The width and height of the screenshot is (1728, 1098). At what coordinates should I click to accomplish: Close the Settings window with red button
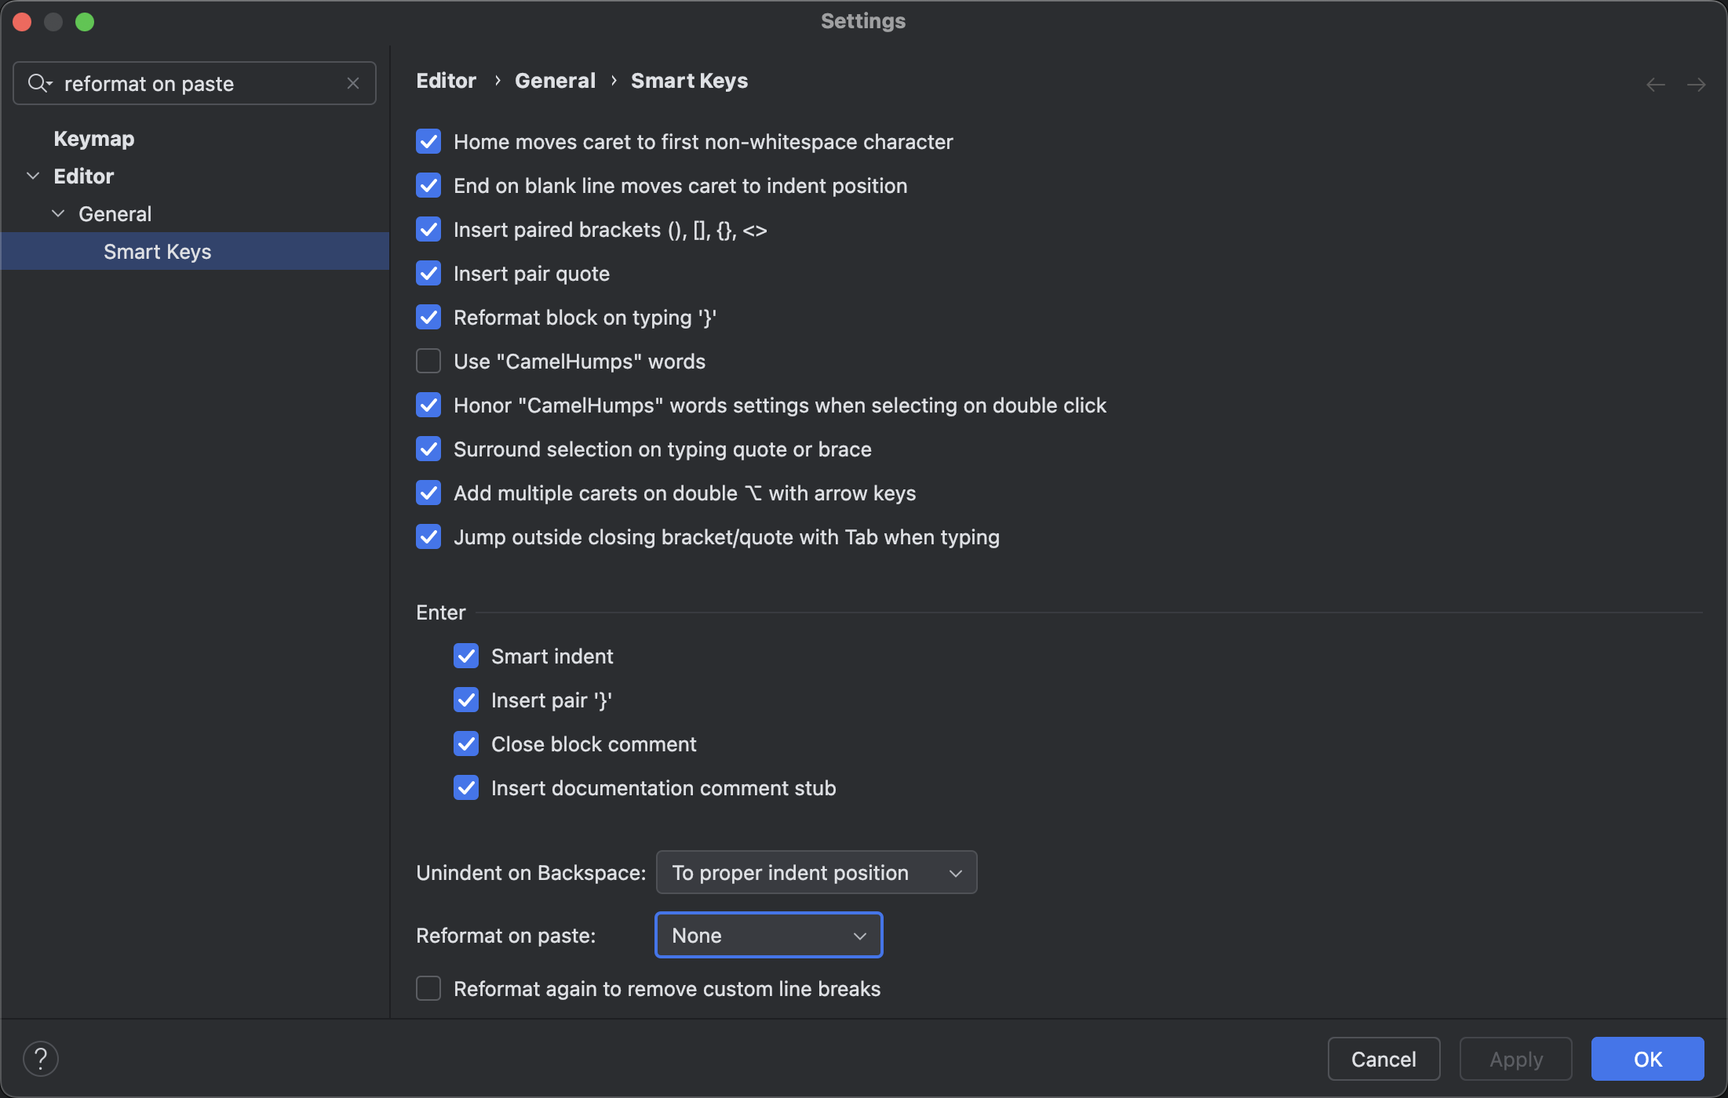22,22
